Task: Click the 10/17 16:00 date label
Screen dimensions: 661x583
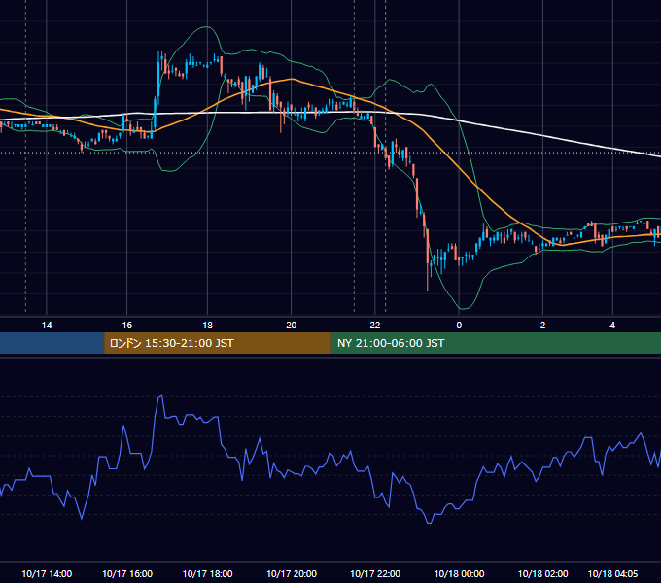Action: tap(127, 573)
